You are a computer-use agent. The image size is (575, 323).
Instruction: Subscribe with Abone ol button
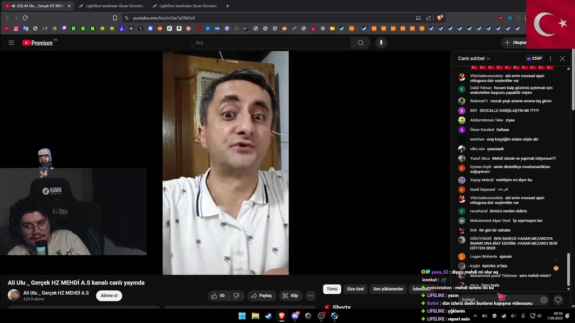pyautogui.click(x=109, y=296)
